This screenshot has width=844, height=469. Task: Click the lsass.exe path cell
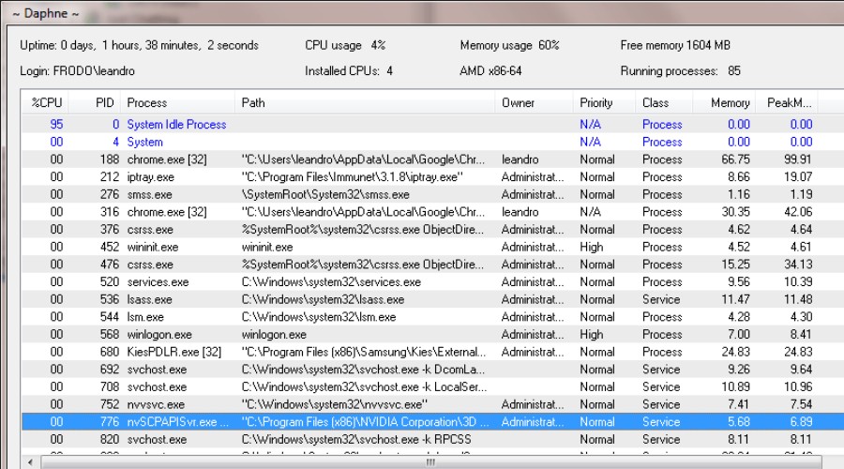[x=323, y=299]
